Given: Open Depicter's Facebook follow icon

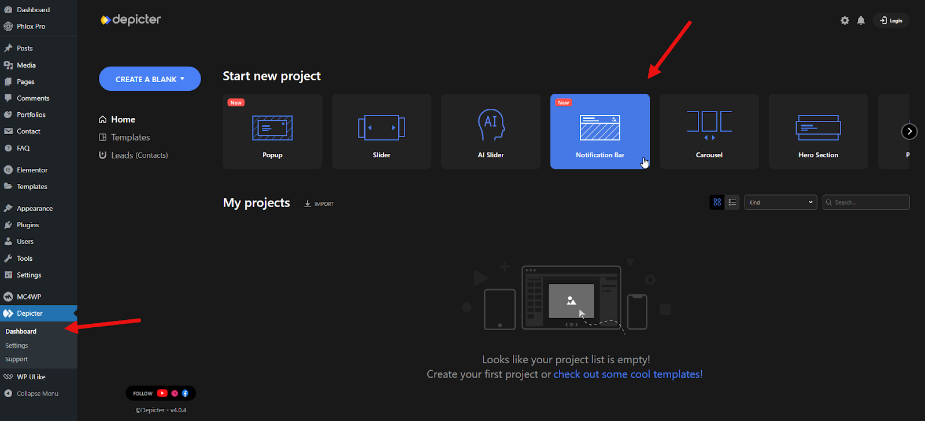Looking at the screenshot, I should pos(185,393).
